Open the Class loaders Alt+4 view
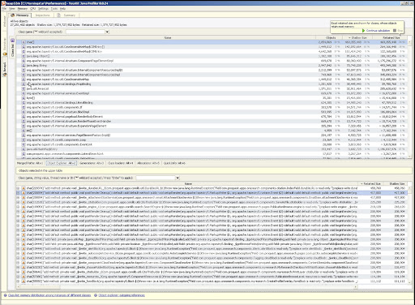The height and width of the screenshot is (305, 415). click(x=121, y=163)
